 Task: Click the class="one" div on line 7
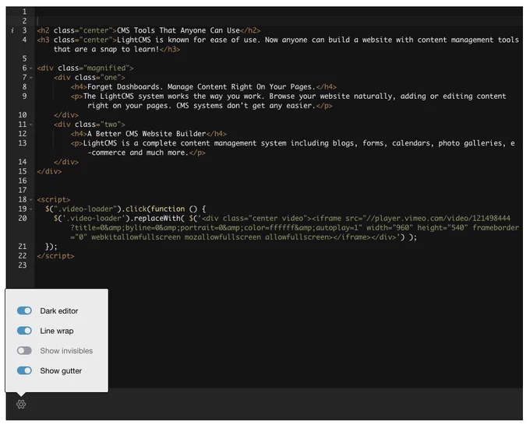89,77
